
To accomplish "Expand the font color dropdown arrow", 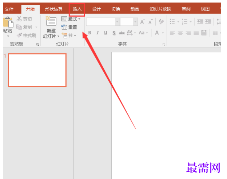I will click(163, 33).
